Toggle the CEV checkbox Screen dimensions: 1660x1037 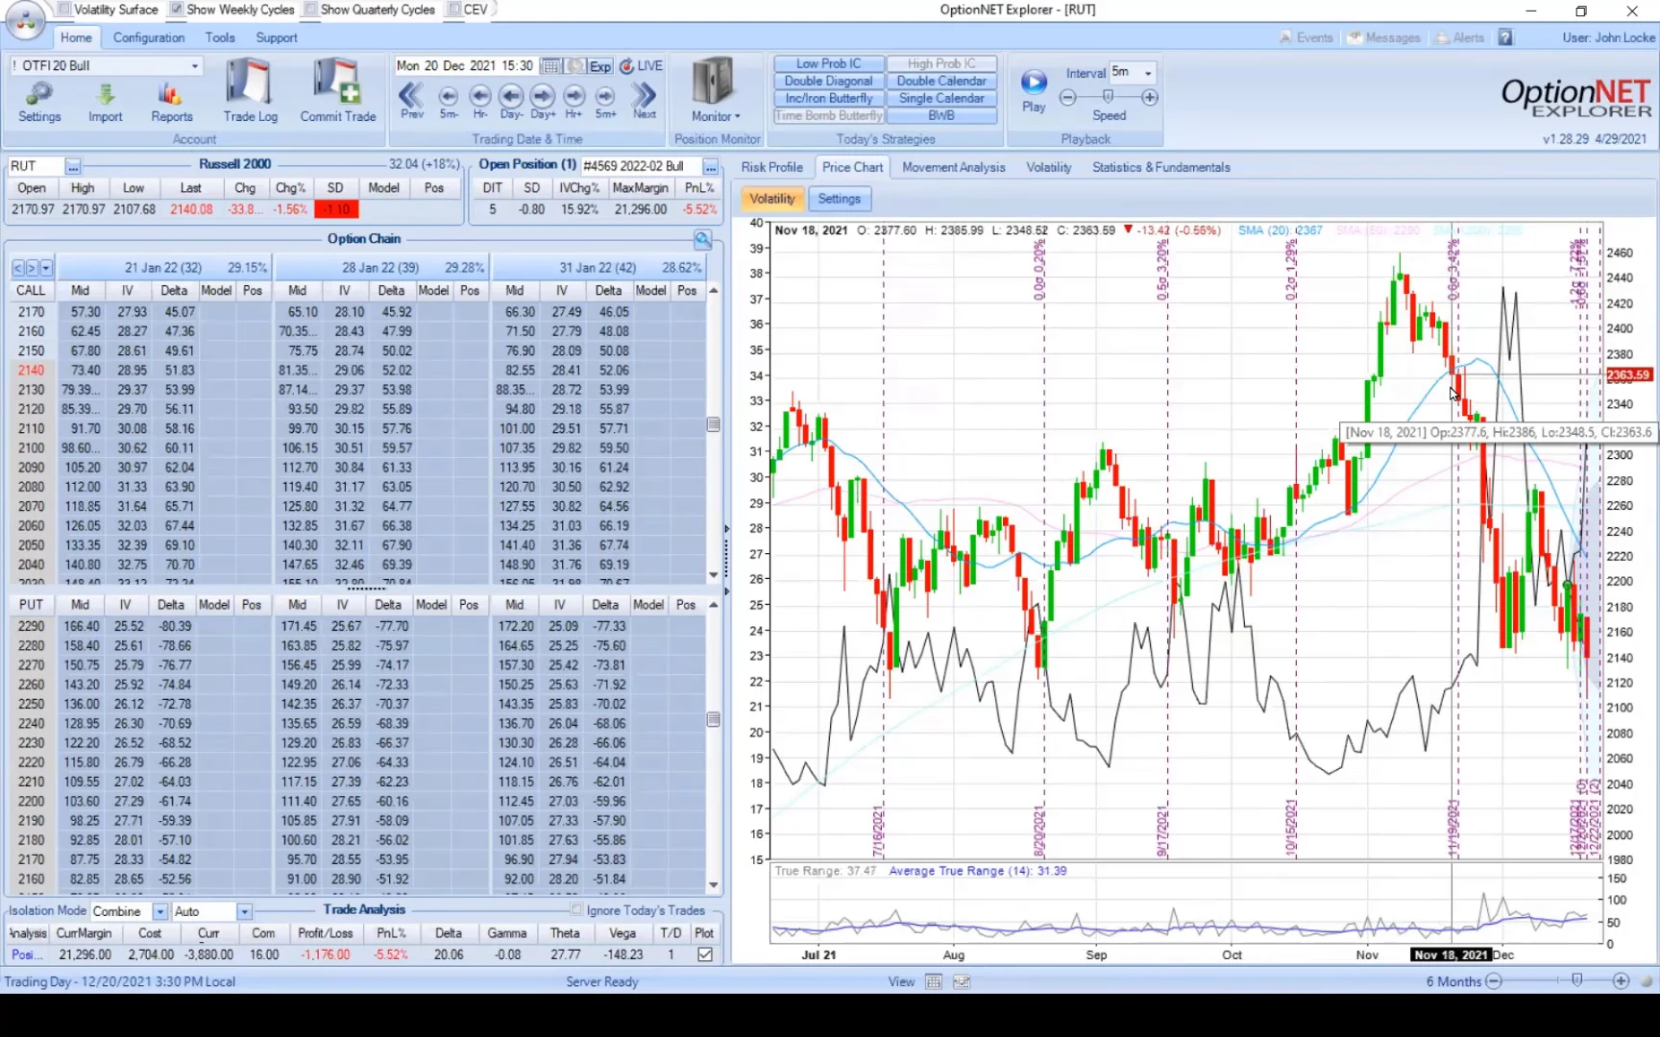tap(453, 10)
